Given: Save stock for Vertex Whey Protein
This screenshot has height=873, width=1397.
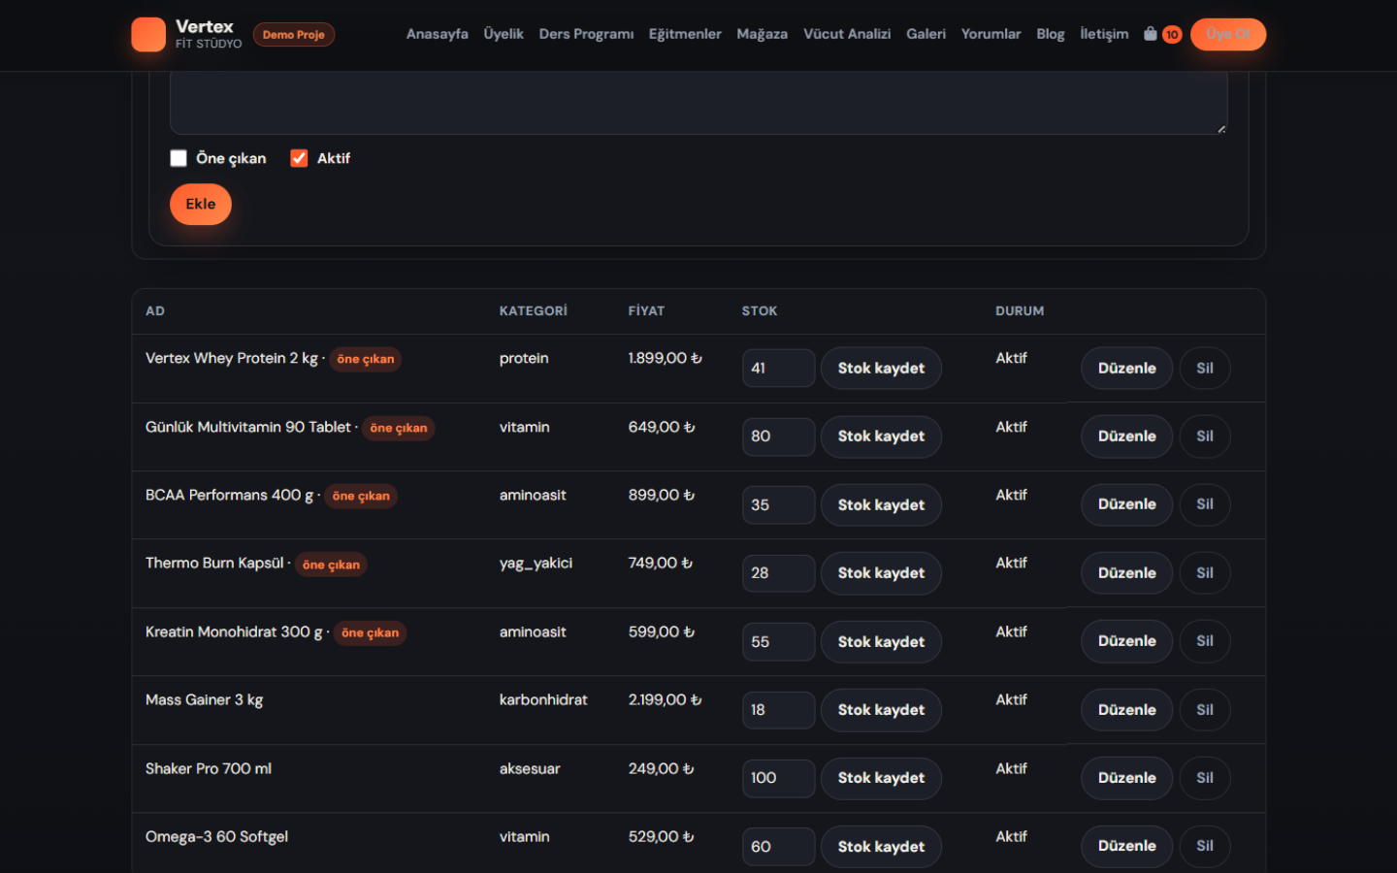Looking at the screenshot, I should pos(881,369).
